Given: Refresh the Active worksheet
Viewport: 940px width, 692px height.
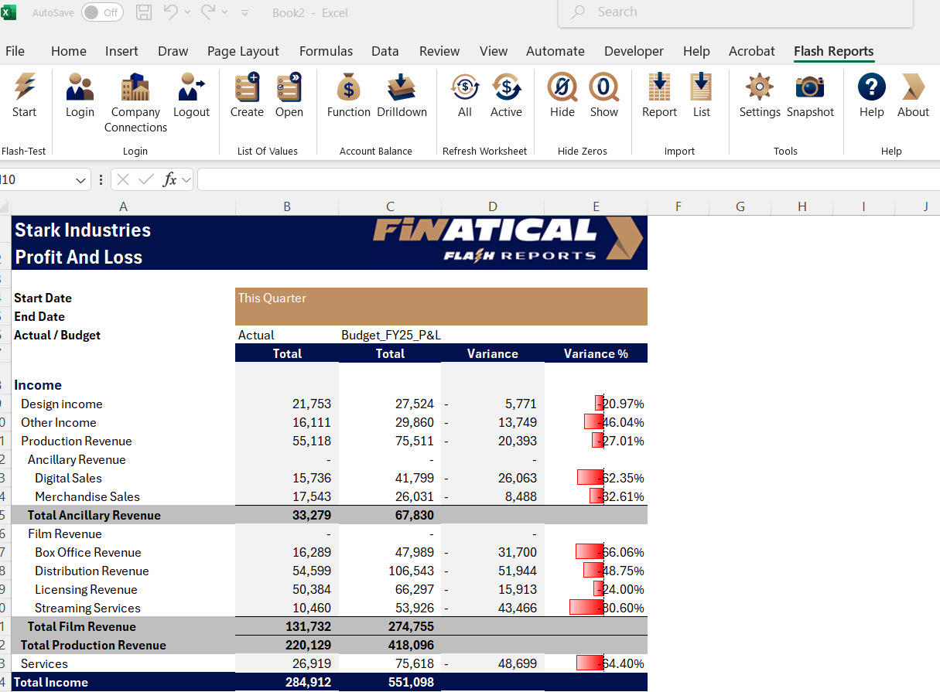Looking at the screenshot, I should click(506, 87).
